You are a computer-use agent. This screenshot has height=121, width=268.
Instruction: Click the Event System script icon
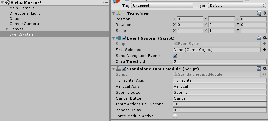pyautogui.click(x=118, y=38)
